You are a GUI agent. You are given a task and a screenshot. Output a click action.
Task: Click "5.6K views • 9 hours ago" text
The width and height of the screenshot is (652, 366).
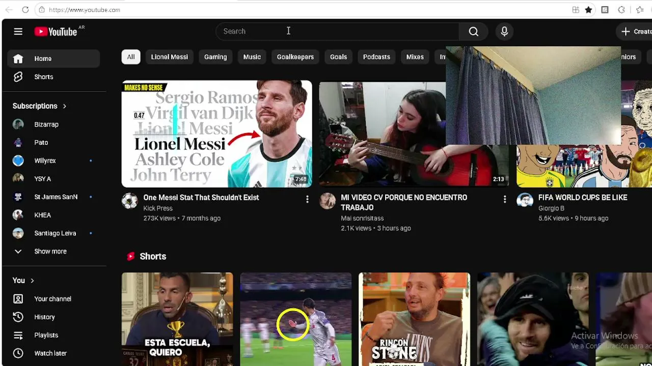coord(574,219)
